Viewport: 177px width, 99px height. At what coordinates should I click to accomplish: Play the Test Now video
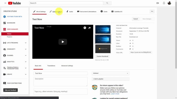tap(63, 42)
